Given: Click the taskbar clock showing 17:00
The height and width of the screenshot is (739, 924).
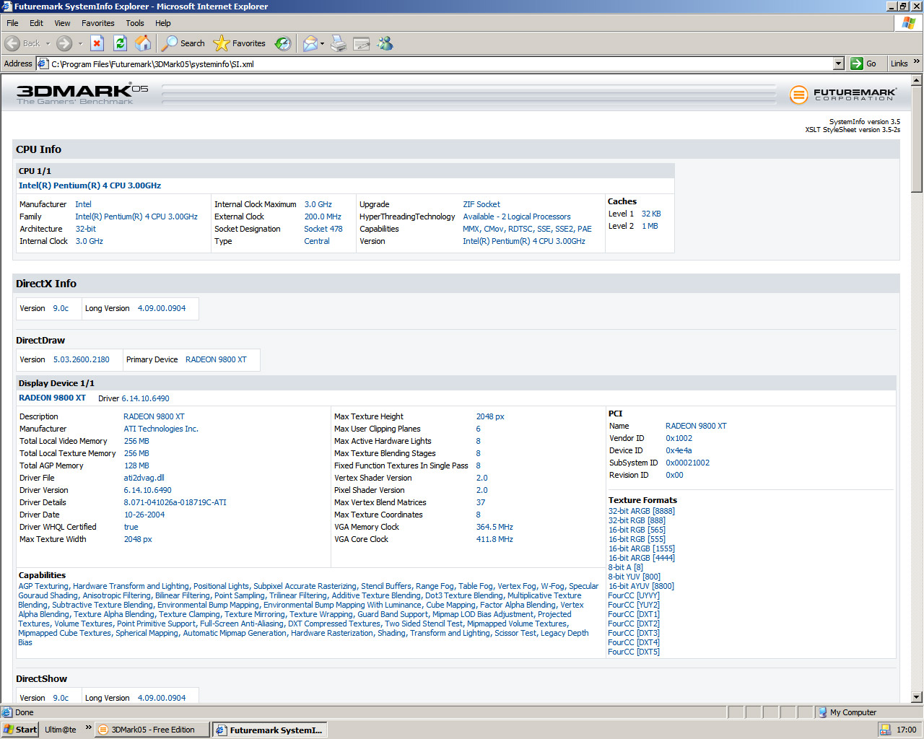Looking at the screenshot, I should (x=907, y=730).
